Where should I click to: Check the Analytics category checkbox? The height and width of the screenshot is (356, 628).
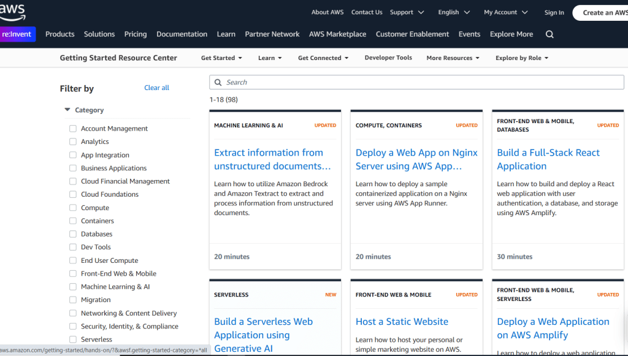click(x=73, y=142)
